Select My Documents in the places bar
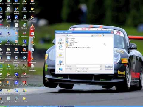Screen dimensions: 143x107 click(60, 55)
